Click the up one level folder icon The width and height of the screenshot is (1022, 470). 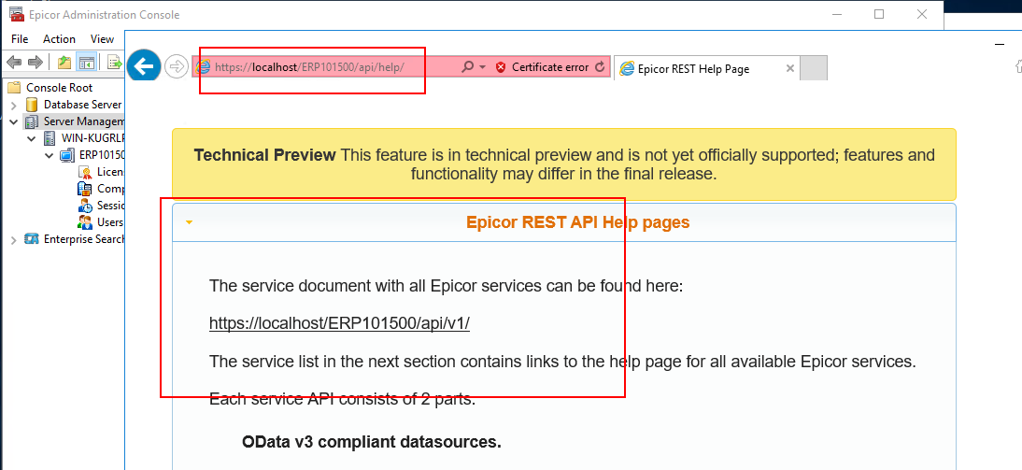click(x=64, y=63)
